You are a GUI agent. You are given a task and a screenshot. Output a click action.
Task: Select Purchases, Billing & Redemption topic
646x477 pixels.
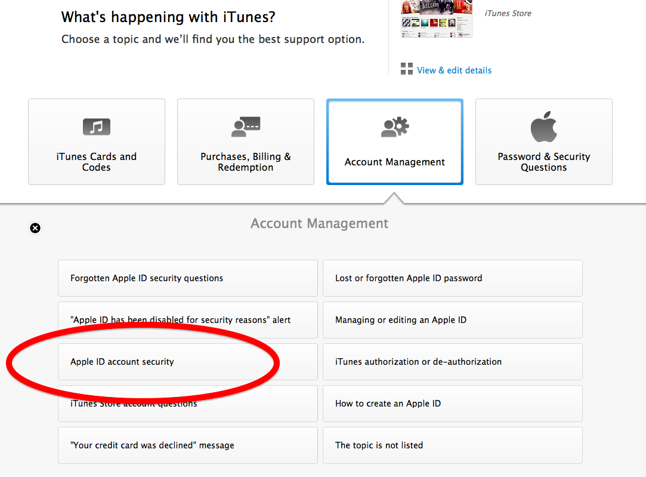tap(246, 141)
